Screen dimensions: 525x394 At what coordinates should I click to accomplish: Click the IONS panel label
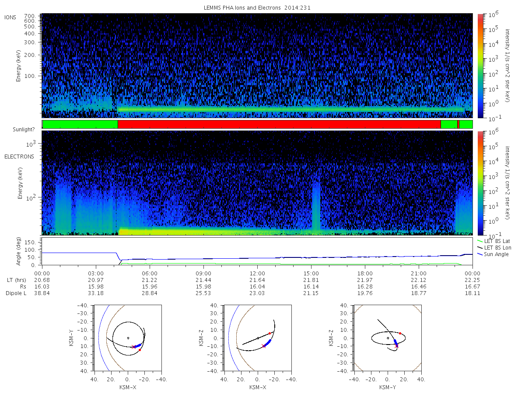(x=10, y=18)
